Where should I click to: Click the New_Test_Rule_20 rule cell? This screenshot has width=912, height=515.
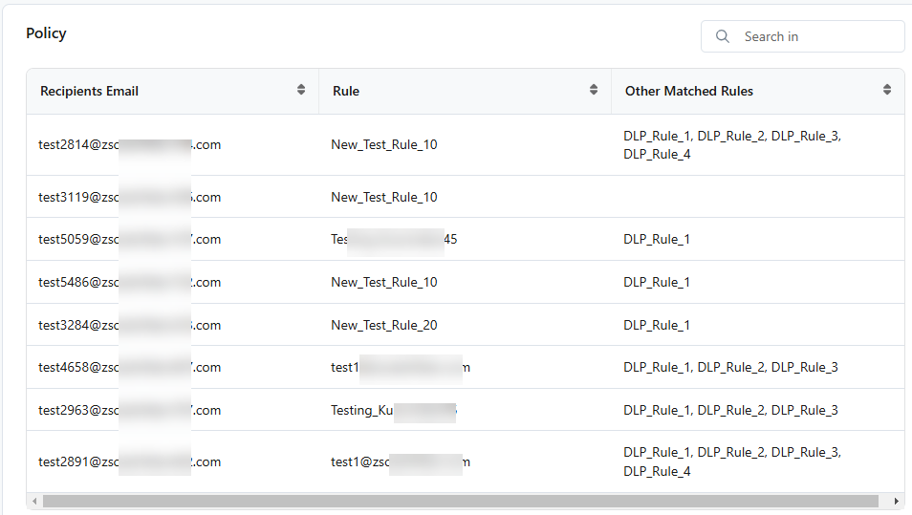384,325
